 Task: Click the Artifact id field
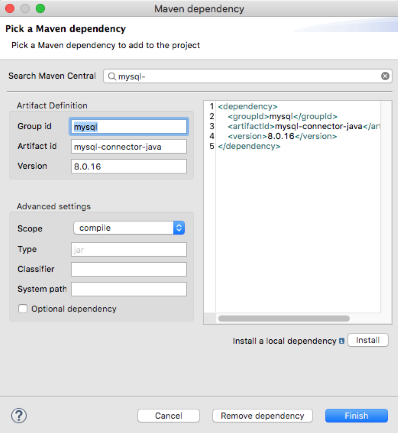[x=129, y=146]
